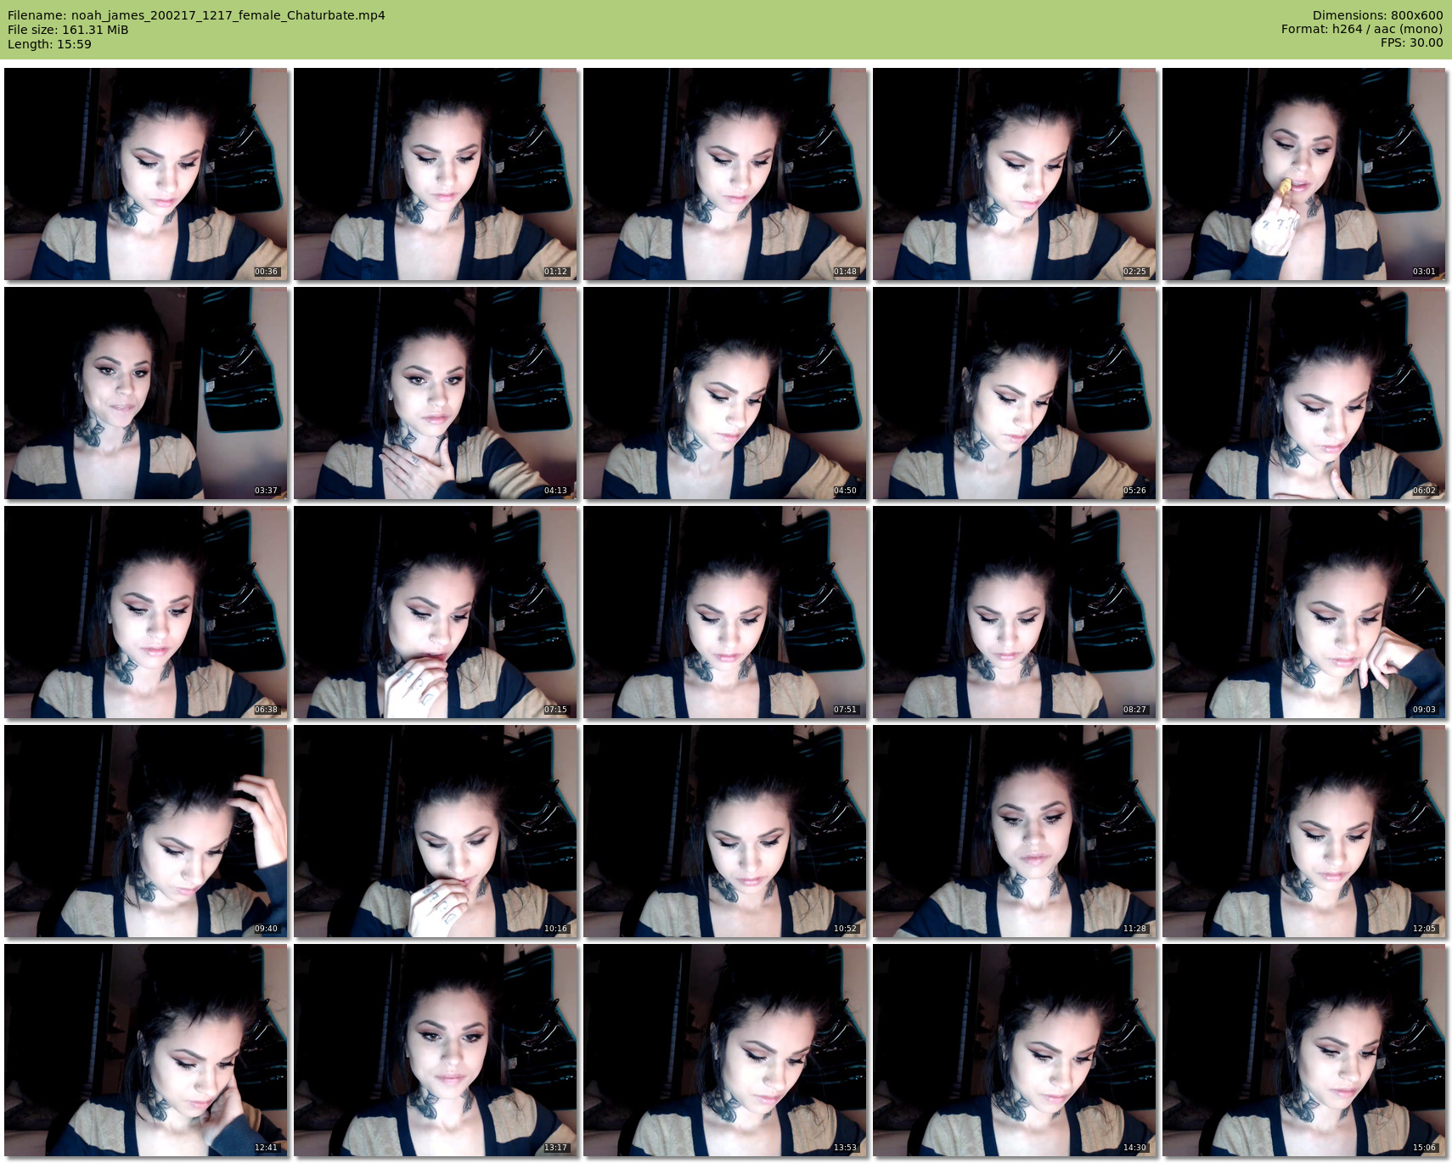The width and height of the screenshot is (1452, 1163).
Task: Select the thumbnail timestamped 01:12
Action: 436,174
